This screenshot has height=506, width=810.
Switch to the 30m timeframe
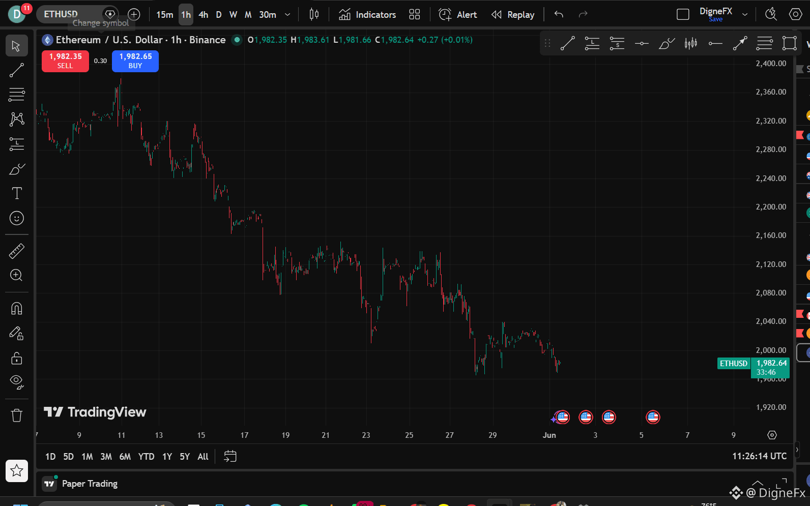pyautogui.click(x=268, y=15)
